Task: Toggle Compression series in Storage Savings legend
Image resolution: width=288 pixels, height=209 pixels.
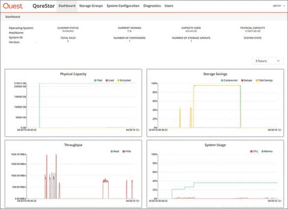Action: click(x=229, y=80)
